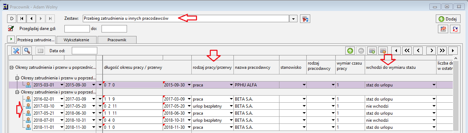Open end date dropdown for 2015-09-30 in first row

(x=94, y=85)
